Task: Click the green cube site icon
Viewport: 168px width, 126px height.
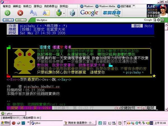Action: (x=59, y=13)
